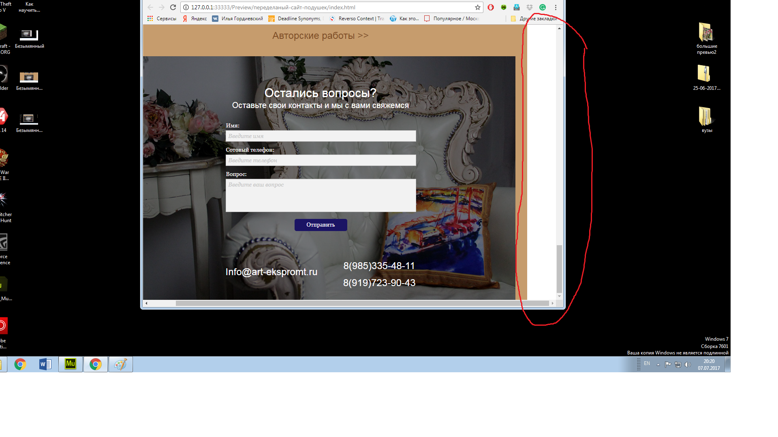Click the Chrome taskbar icon

pyautogui.click(x=20, y=365)
